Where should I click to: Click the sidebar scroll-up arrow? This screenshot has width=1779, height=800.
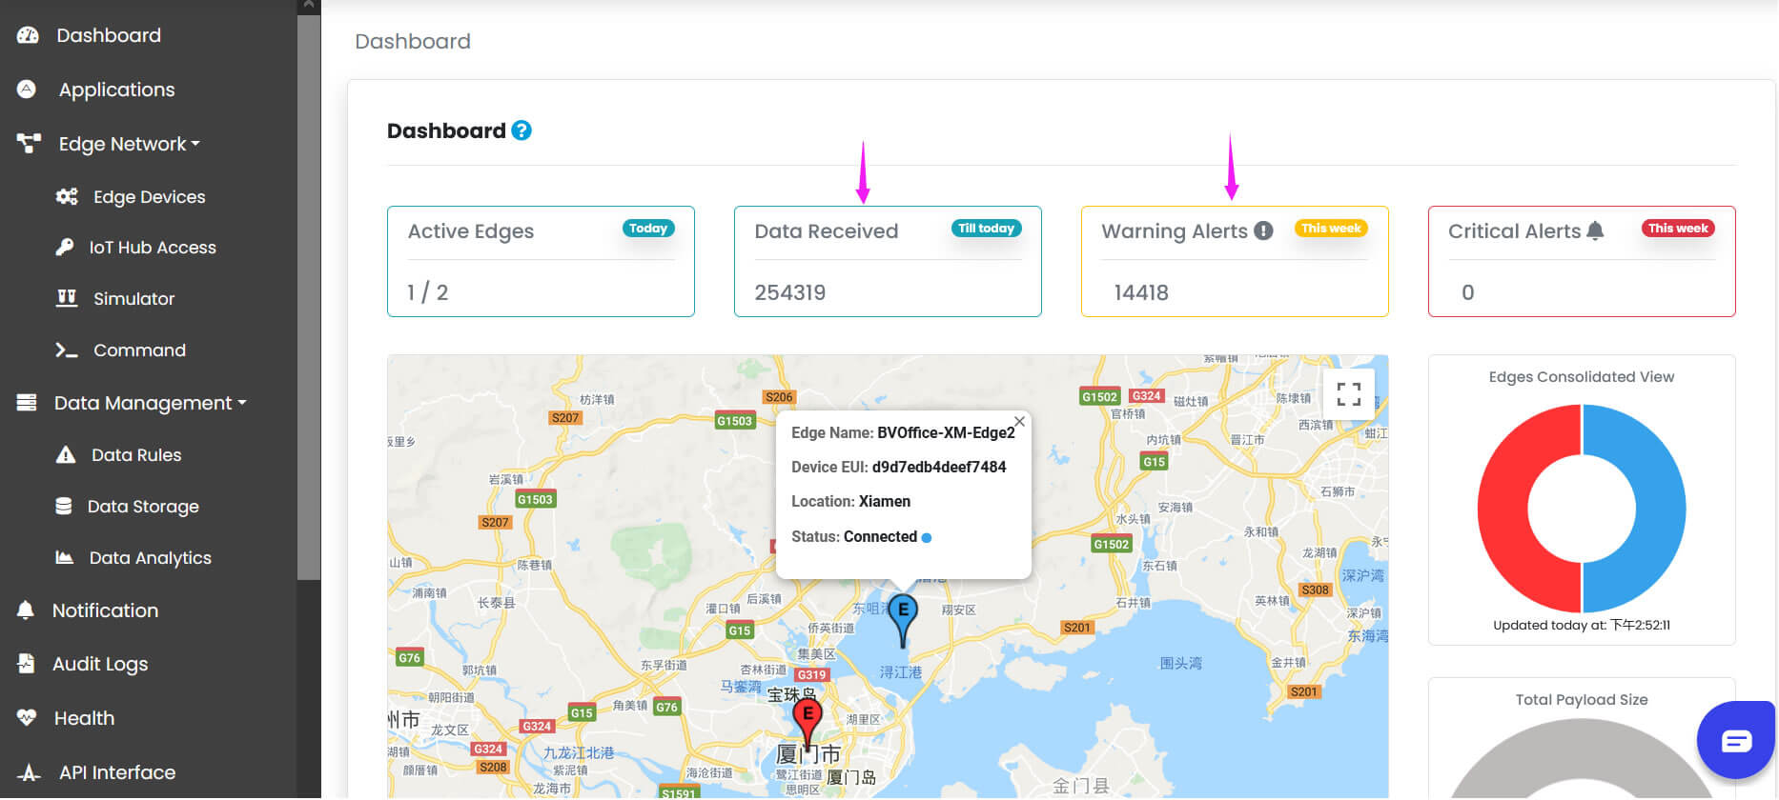[309, 6]
